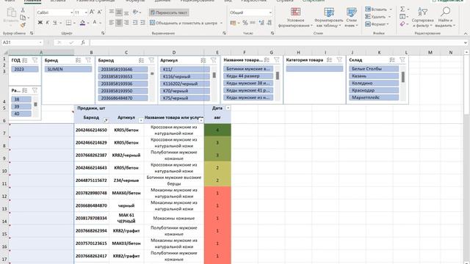The width and height of the screenshot is (470, 264).
Task: Click the Accounting number format icon
Action: coord(234,23)
